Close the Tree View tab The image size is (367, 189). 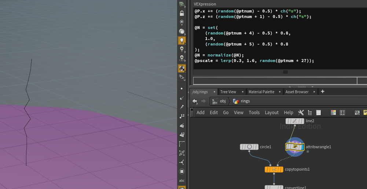pos(242,92)
